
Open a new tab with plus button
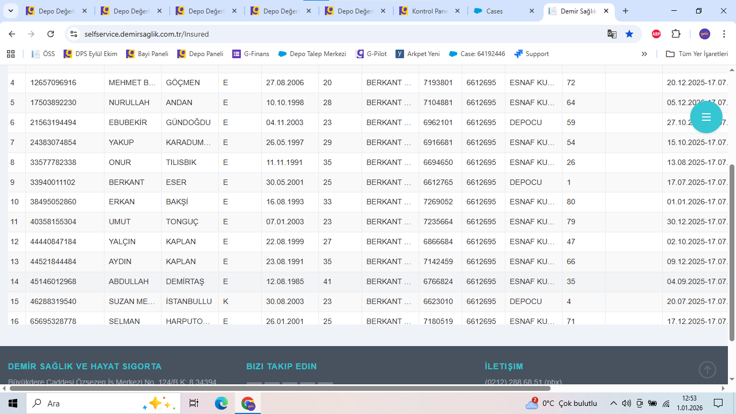[626, 11]
